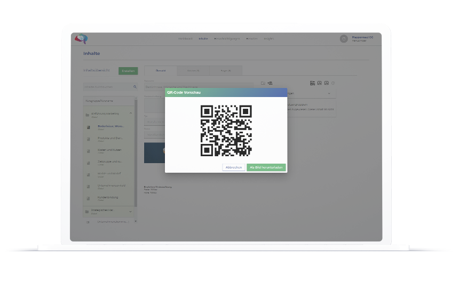Select the 'Bedürfnisse, Wüns...' content item
Image resolution: width=459 pixels, height=282 pixels.
(x=110, y=126)
